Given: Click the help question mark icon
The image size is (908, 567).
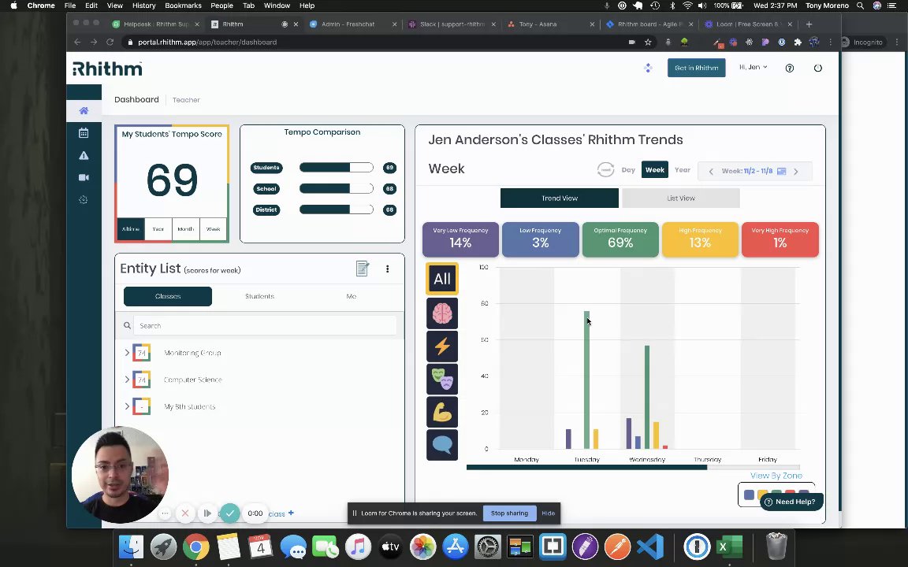Looking at the screenshot, I should click(x=789, y=69).
